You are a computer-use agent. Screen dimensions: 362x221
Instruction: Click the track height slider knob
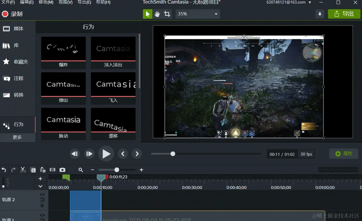3,186
